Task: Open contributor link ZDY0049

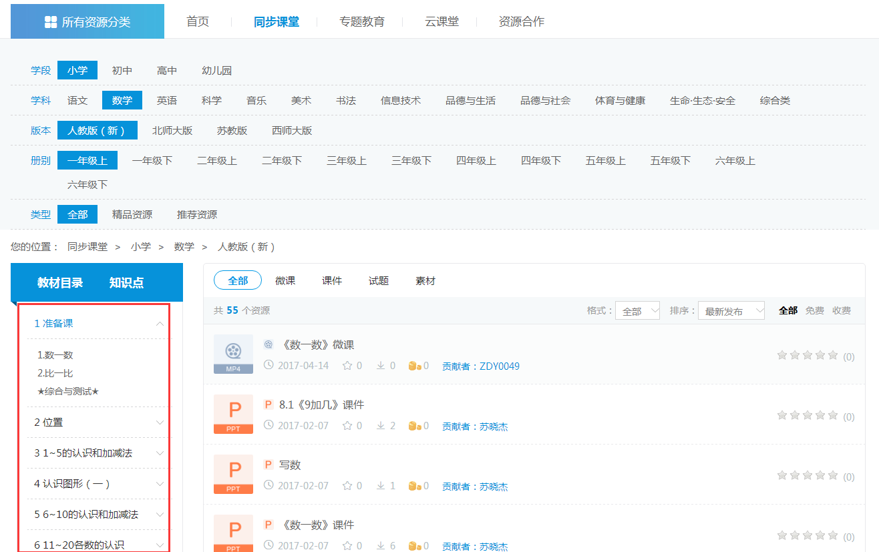Action: tap(500, 366)
